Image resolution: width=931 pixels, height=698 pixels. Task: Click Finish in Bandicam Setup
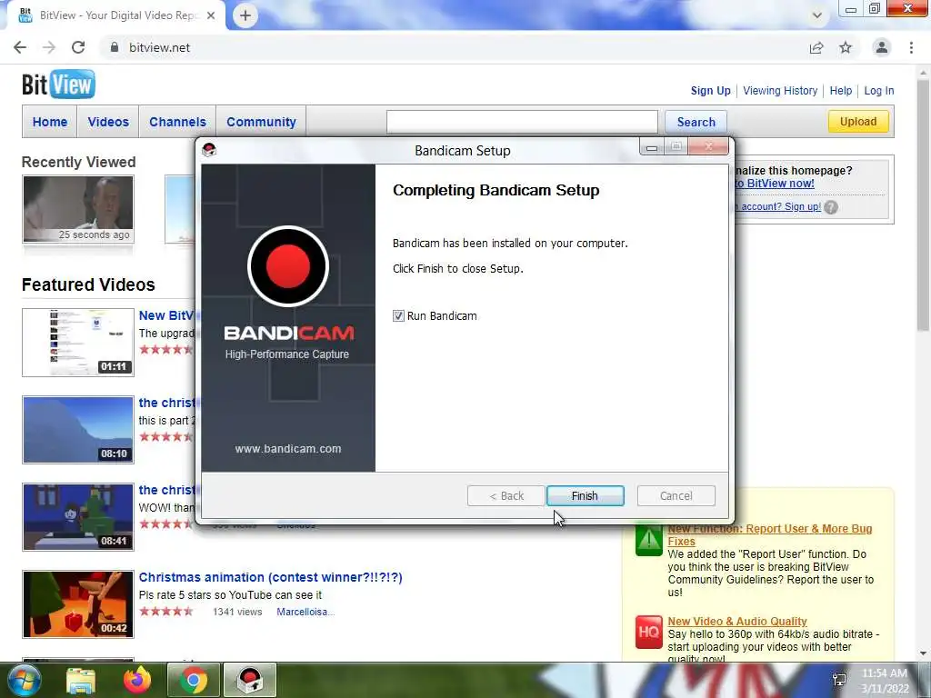pyautogui.click(x=585, y=495)
